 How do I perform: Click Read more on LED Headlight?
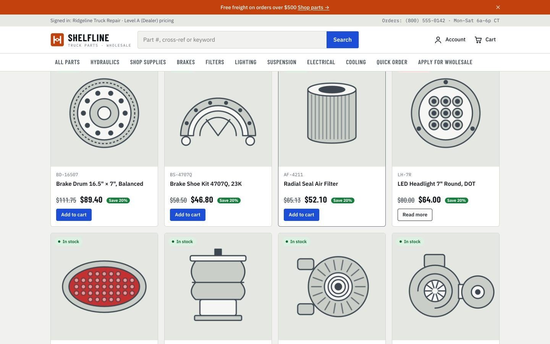(415, 215)
